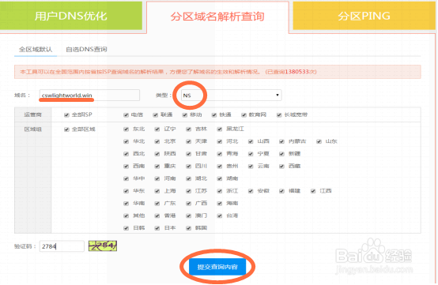This screenshot has width=438, height=285.
Task: Toggle the 河北 checkbox
Action: coord(220,141)
